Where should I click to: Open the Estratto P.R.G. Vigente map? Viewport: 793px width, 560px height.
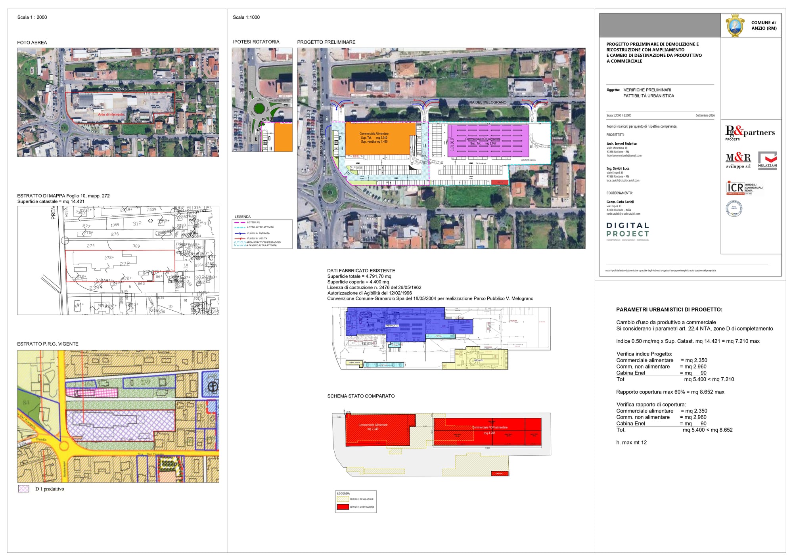pos(118,416)
